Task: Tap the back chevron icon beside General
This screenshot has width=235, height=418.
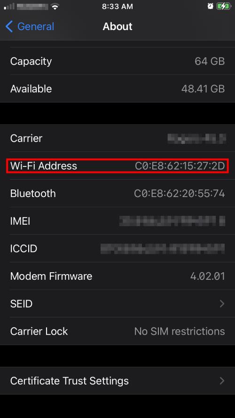Action: [9, 27]
